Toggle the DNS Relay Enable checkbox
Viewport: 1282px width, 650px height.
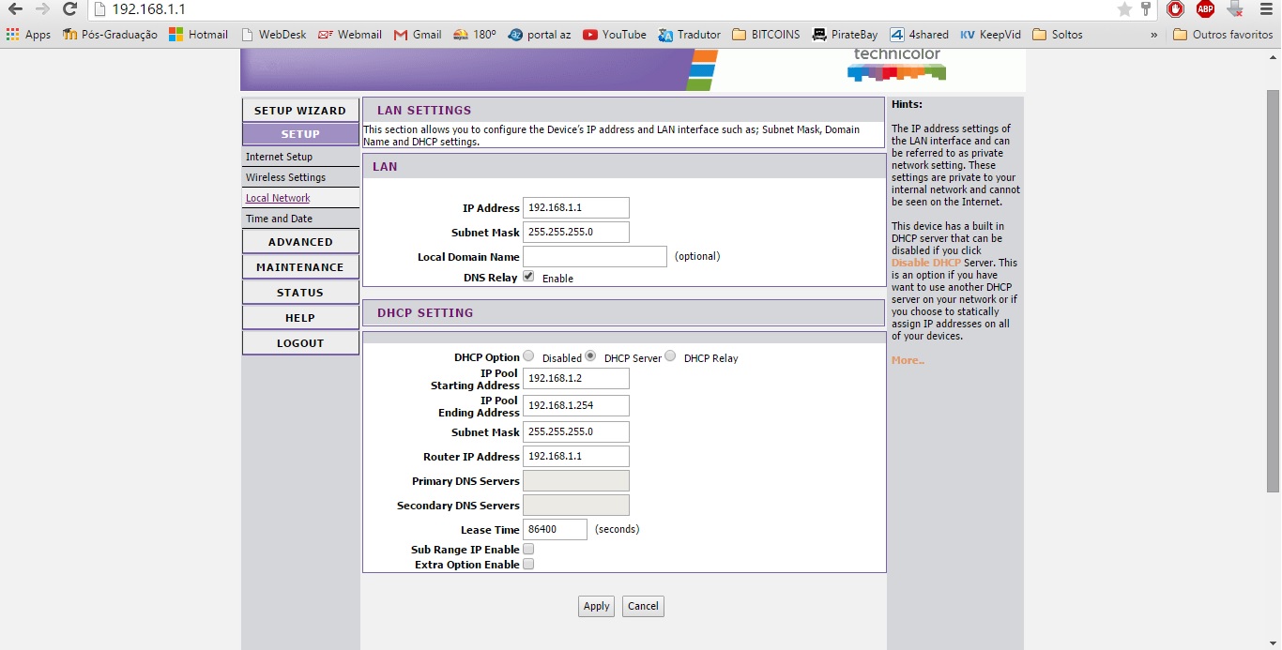(528, 277)
